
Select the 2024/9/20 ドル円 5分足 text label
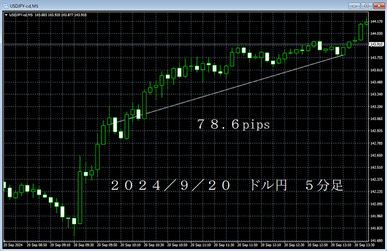point(227,185)
